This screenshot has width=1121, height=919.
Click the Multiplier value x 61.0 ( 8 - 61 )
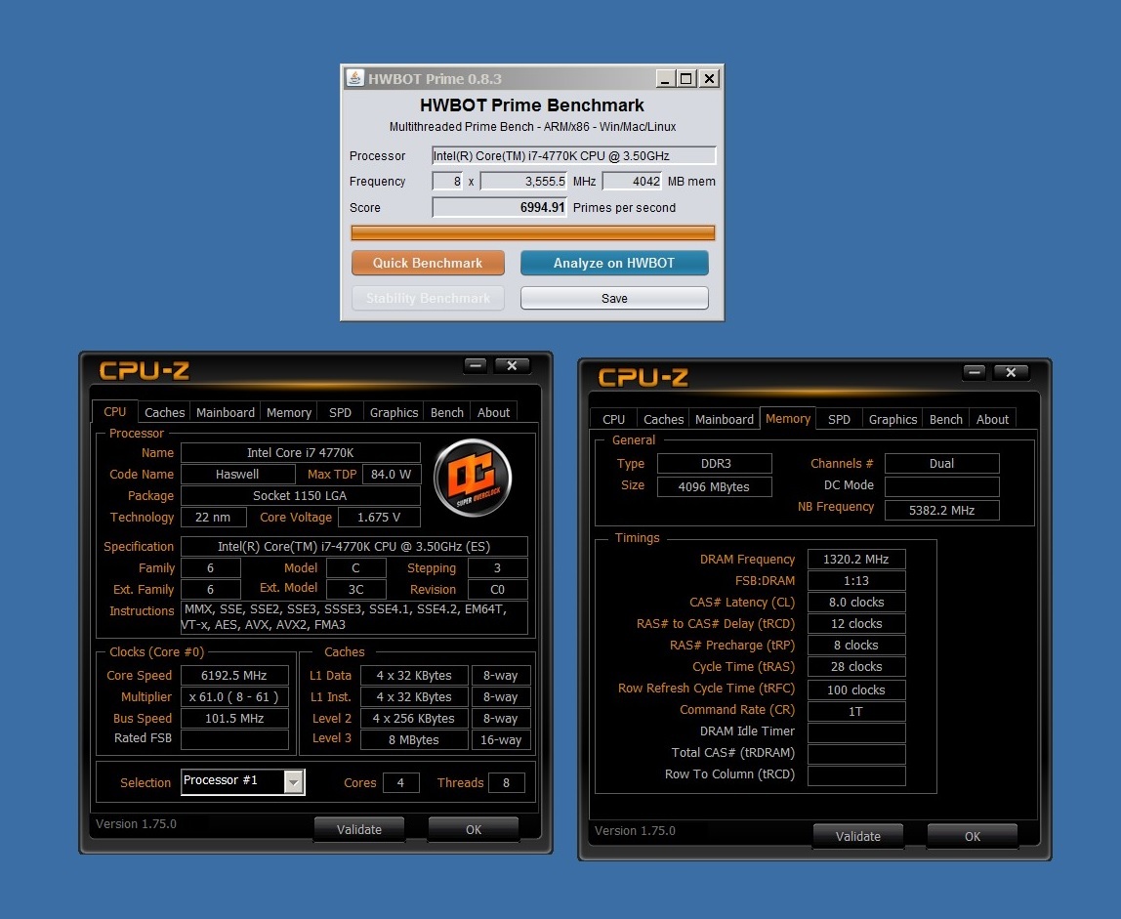[x=234, y=696]
